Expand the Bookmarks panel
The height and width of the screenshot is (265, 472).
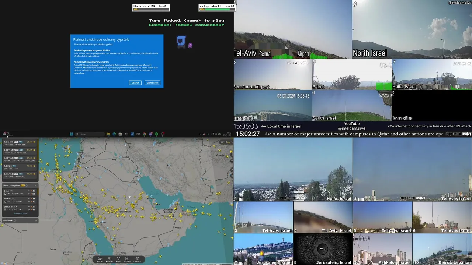(x=36, y=220)
